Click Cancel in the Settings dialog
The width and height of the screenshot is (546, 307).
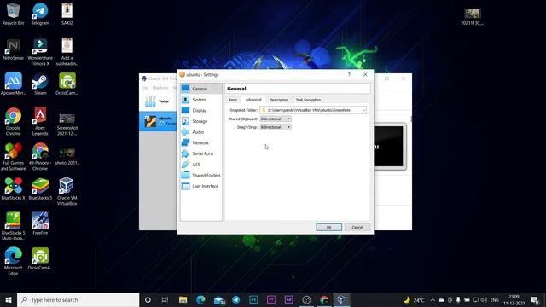tap(357, 227)
